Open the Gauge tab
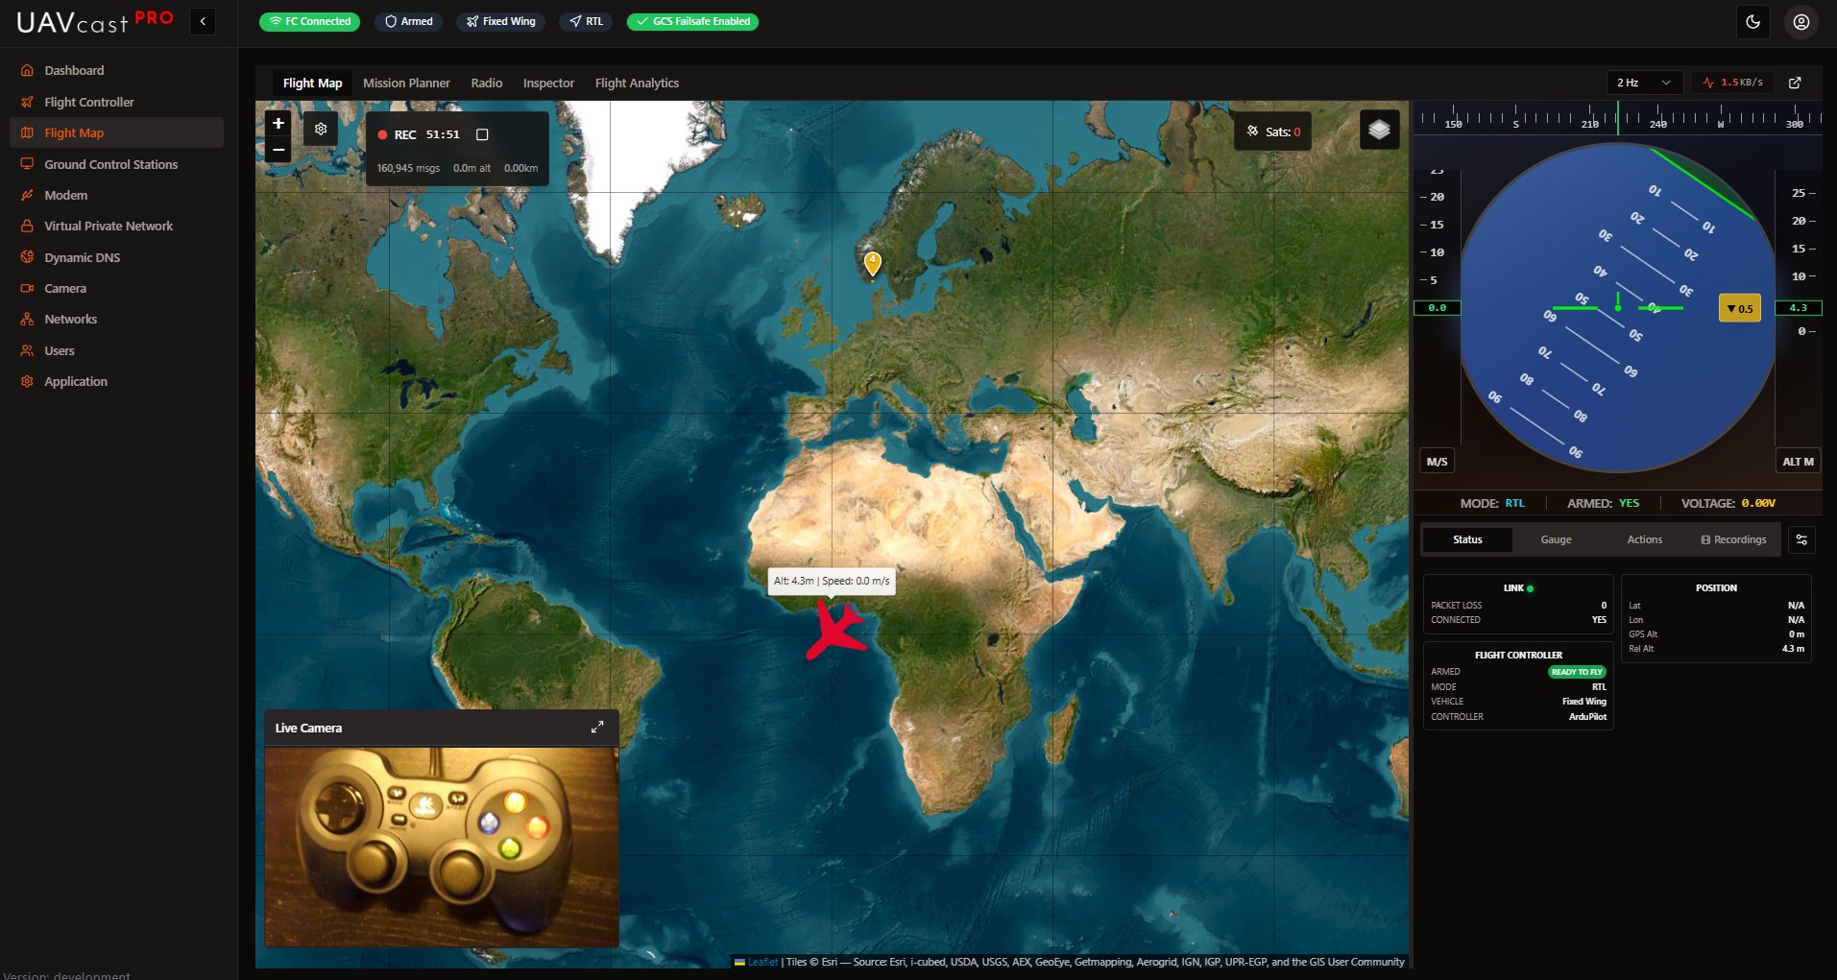The image size is (1837, 980). click(x=1556, y=539)
